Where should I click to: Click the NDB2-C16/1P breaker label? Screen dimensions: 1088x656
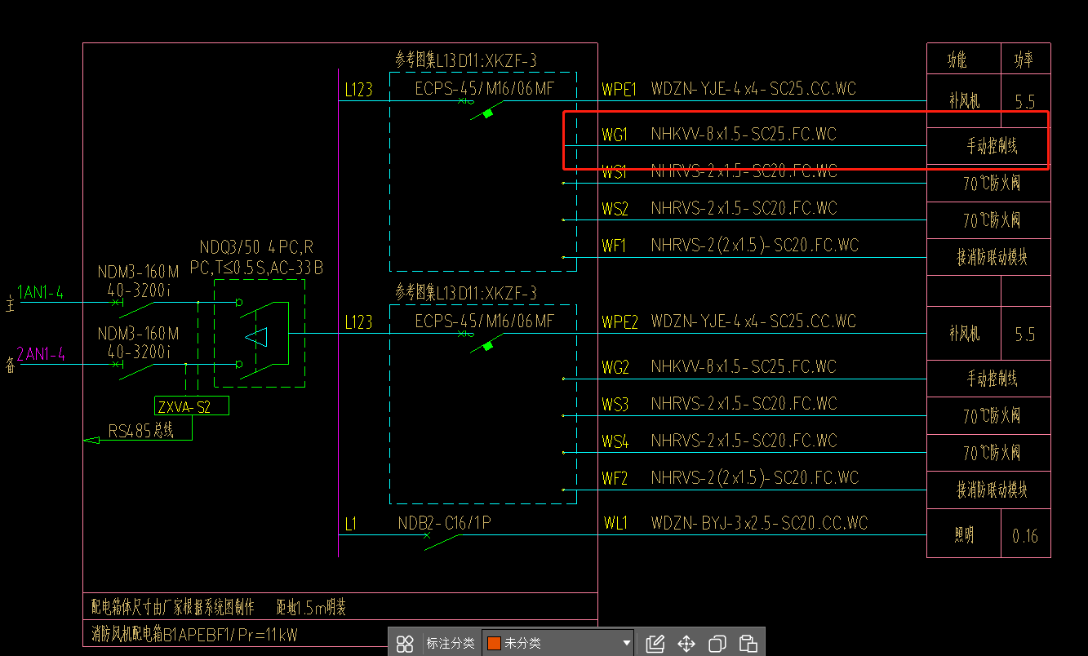444,523
